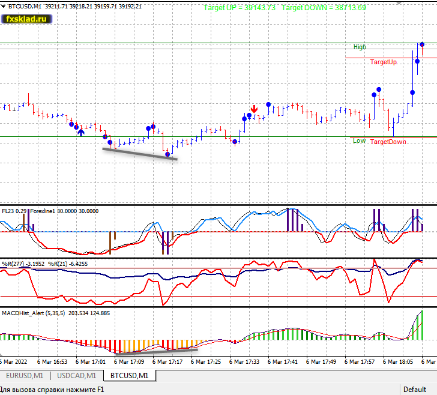Click the 6 Mar 17:49 time label
Screen dimensions: 437x395
pyautogui.click(x=321, y=361)
